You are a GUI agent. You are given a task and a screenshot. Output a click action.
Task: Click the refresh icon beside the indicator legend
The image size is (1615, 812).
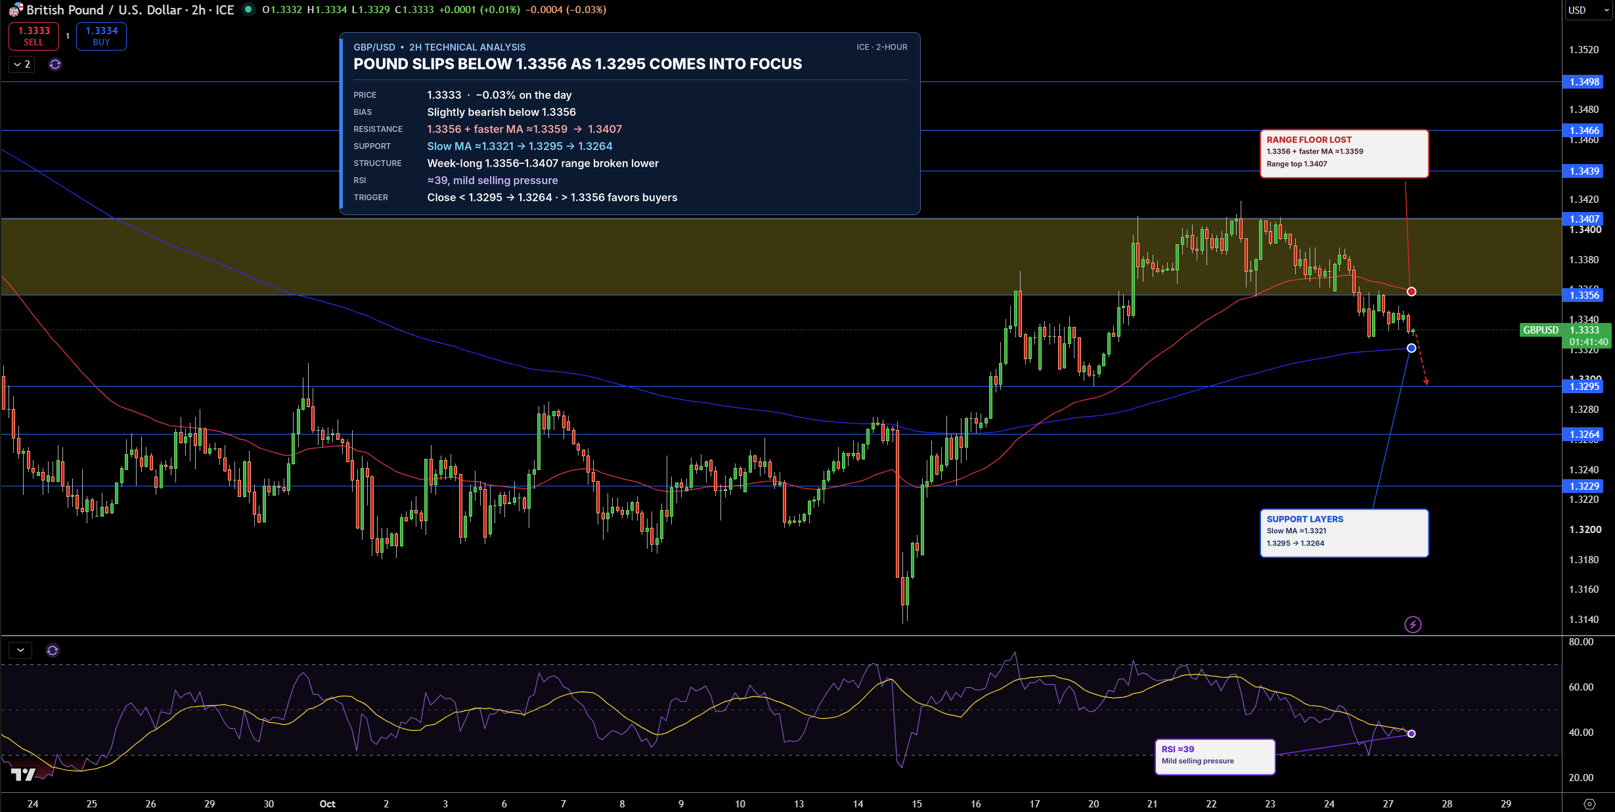click(x=55, y=64)
